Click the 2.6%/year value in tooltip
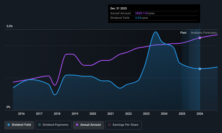The height and width of the screenshot is (133, 222). tap(142, 18)
